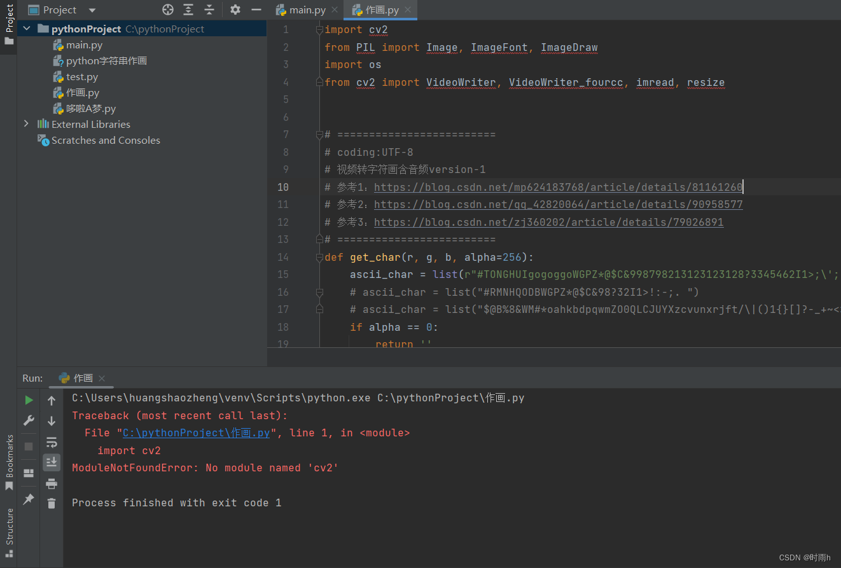This screenshot has width=841, height=568.
Task: Click the '# coding:UTF-8' comment line
Action: point(369,152)
